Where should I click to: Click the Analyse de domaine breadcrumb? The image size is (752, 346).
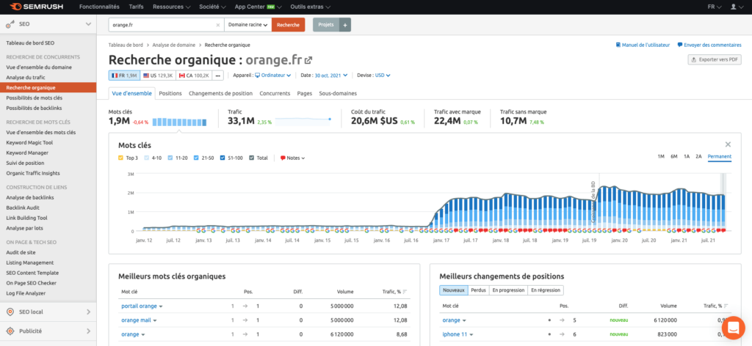(x=173, y=45)
